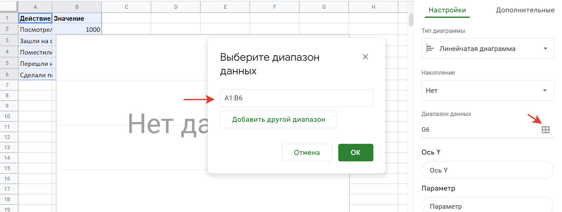Click the Параметр chip field

[487, 206]
